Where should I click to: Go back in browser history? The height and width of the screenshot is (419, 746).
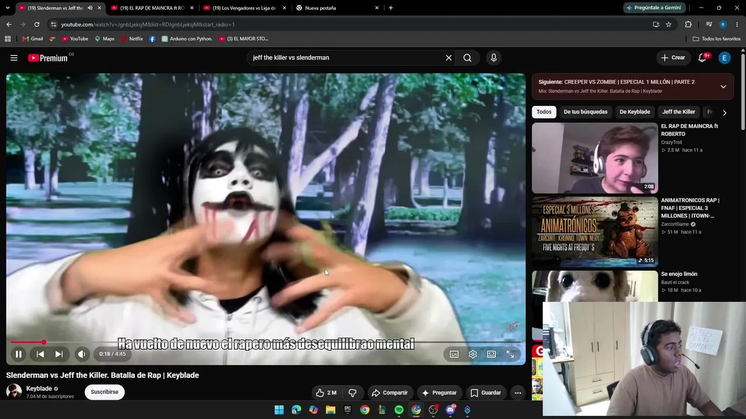point(9,24)
